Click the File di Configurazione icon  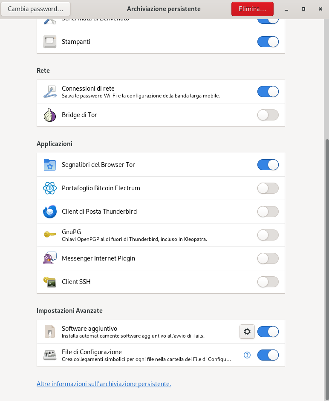(50, 355)
